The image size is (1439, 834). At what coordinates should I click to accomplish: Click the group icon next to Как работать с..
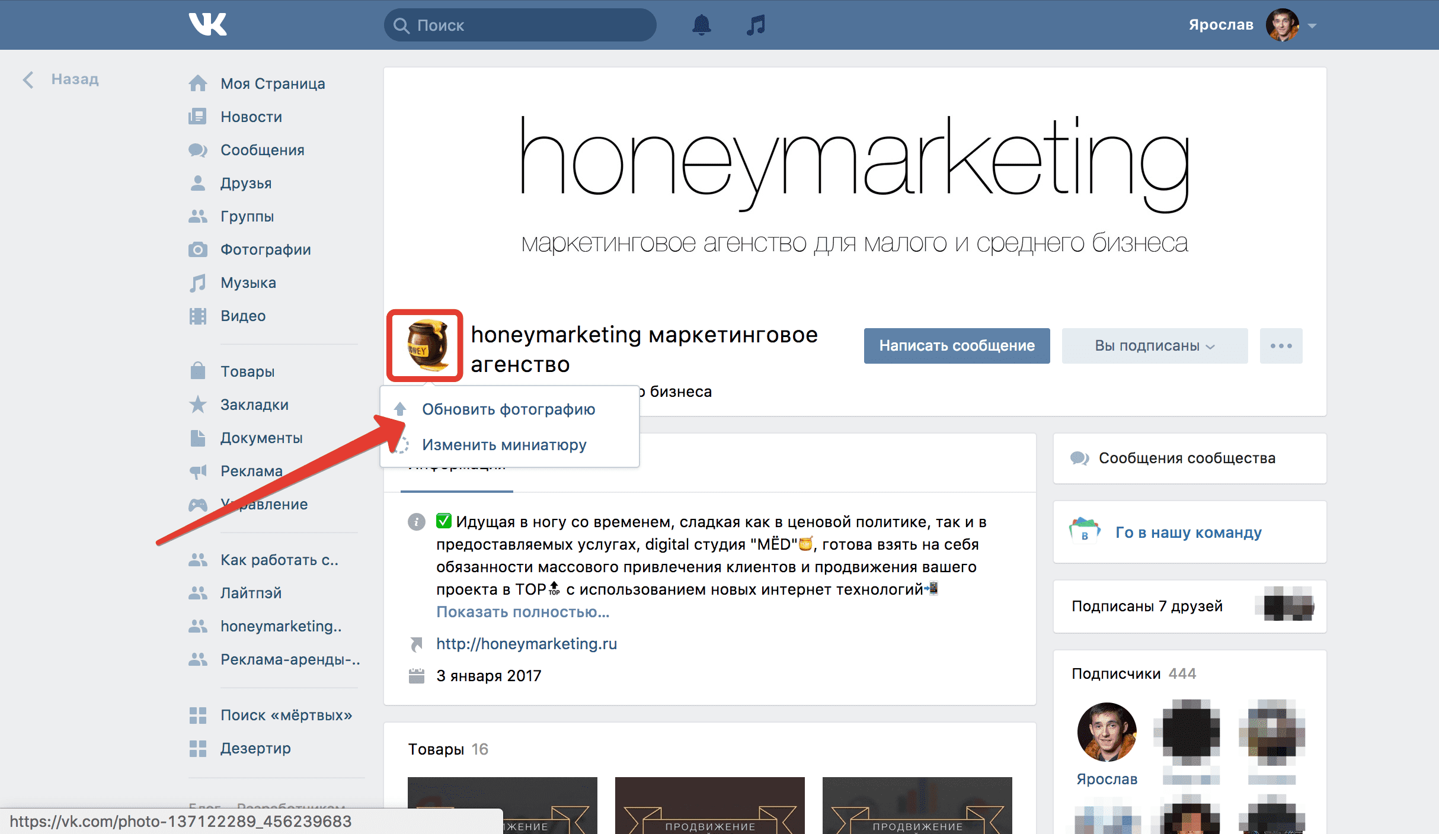click(198, 560)
